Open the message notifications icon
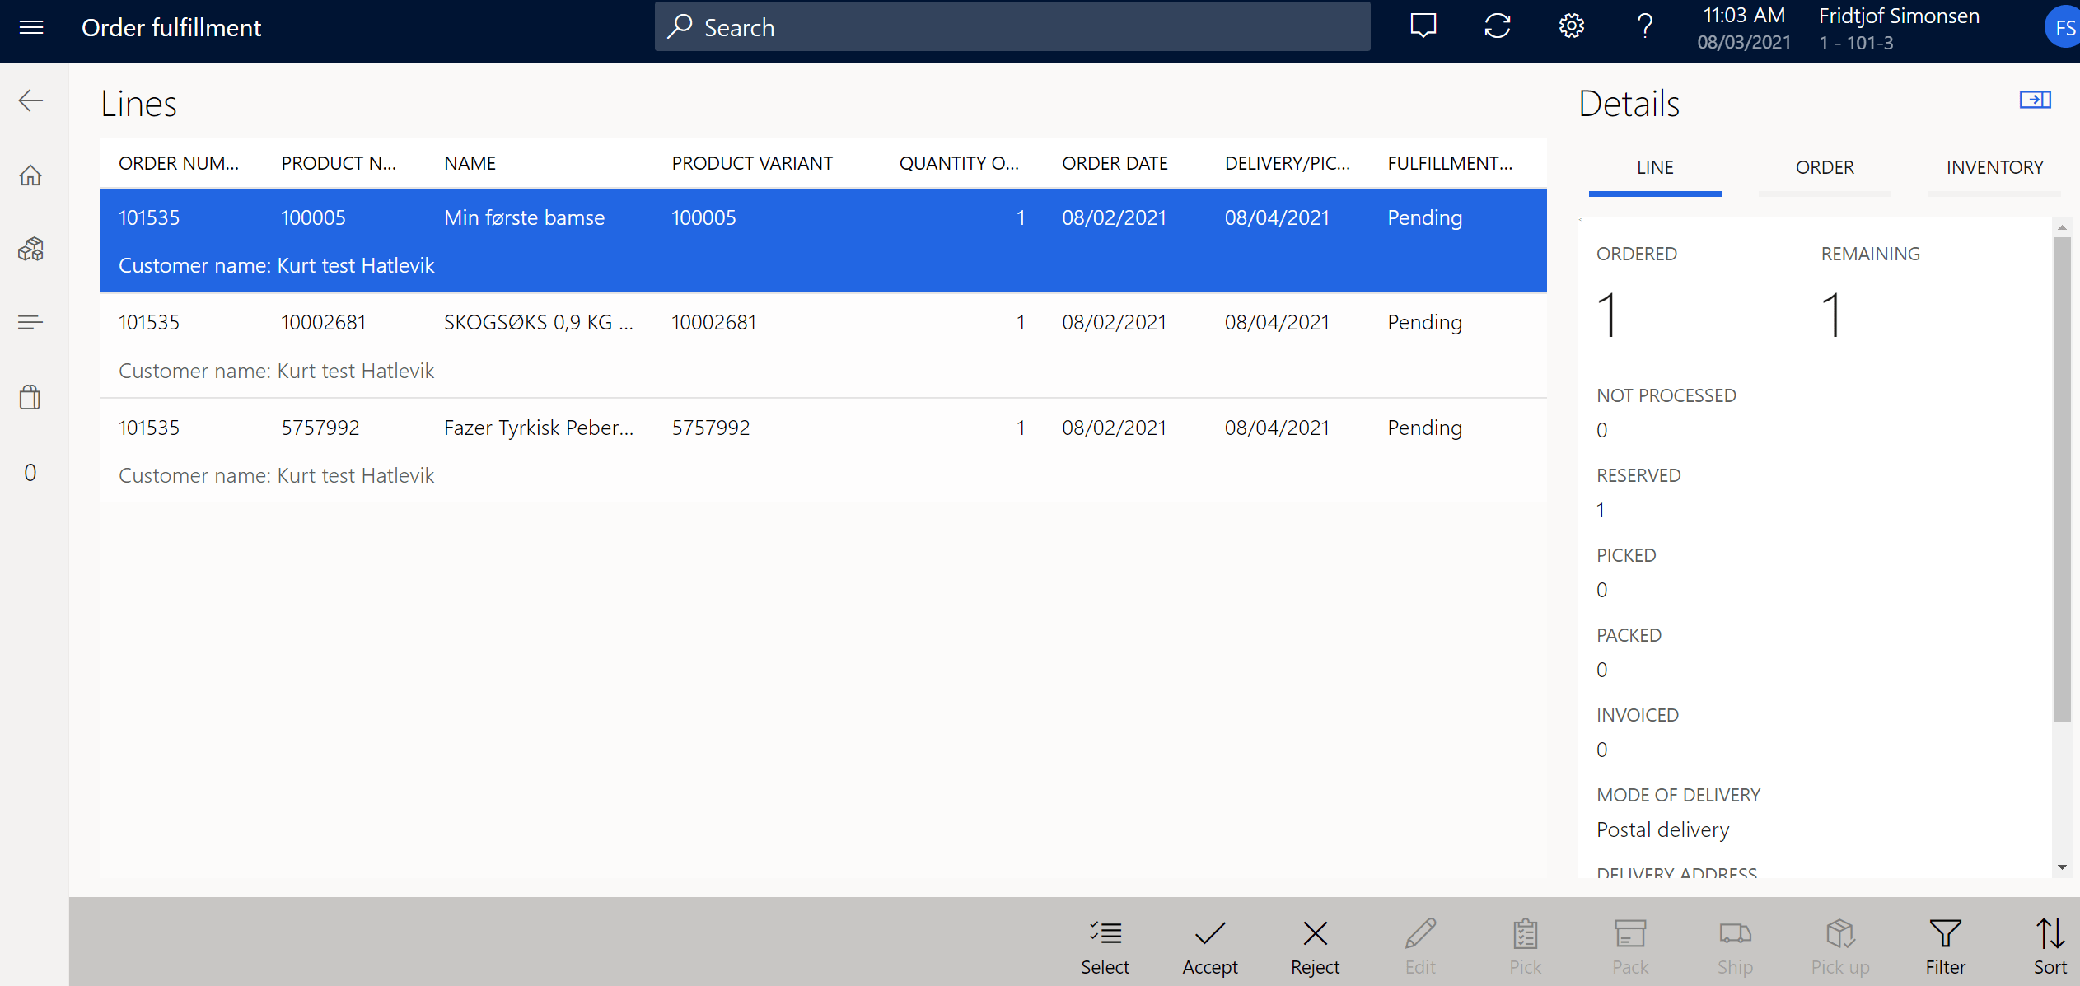The height and width of the screenshot is (986, 2080). [1423, 26]
